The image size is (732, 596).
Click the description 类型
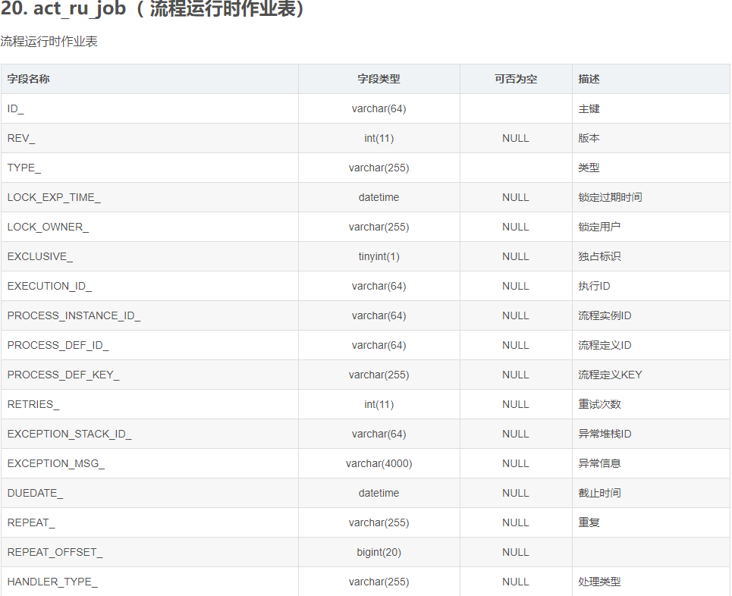click(x=589, y=168)
